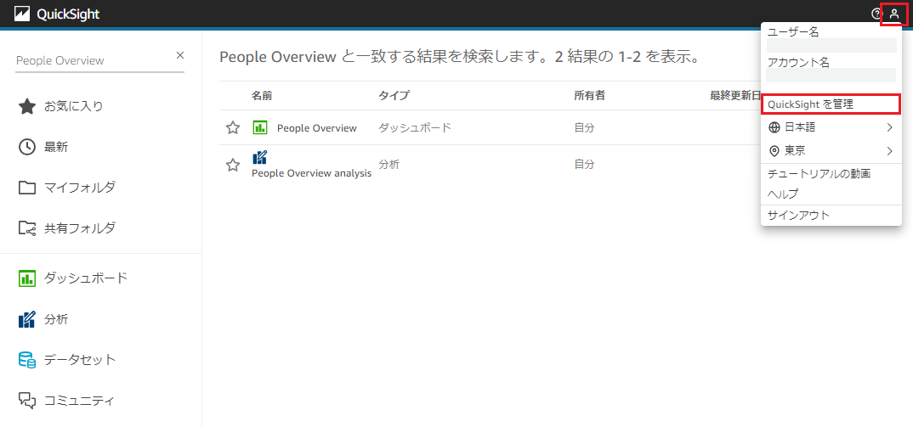Sort by 名前 column header
This screenshot has width=913, height=427.
point(262,95)
